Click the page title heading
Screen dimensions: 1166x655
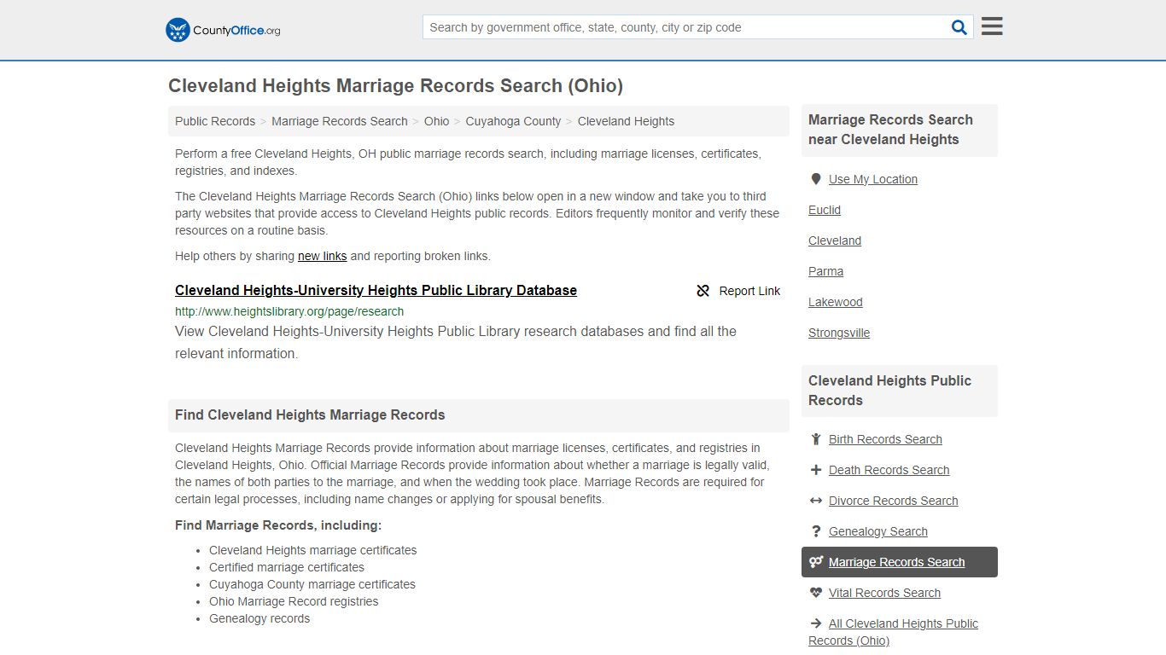(395, 86)
